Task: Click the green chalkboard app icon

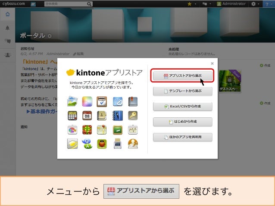Action: [118, 130]
